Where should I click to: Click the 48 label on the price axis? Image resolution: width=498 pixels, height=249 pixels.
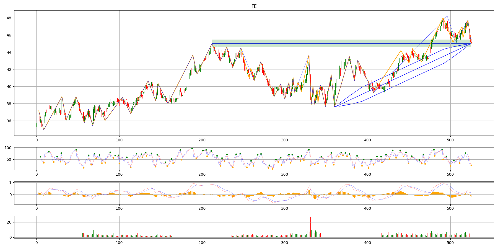click(9, 18)
